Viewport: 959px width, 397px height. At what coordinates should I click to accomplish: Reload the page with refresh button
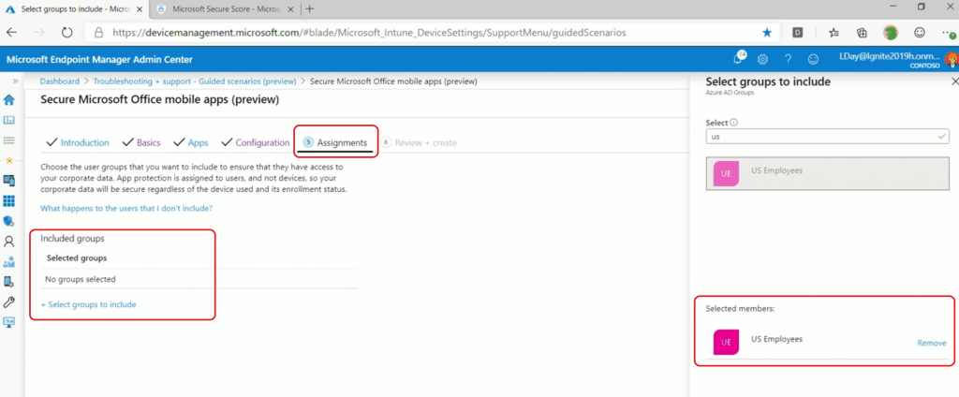pyautogui.click(x=67, y=33)
